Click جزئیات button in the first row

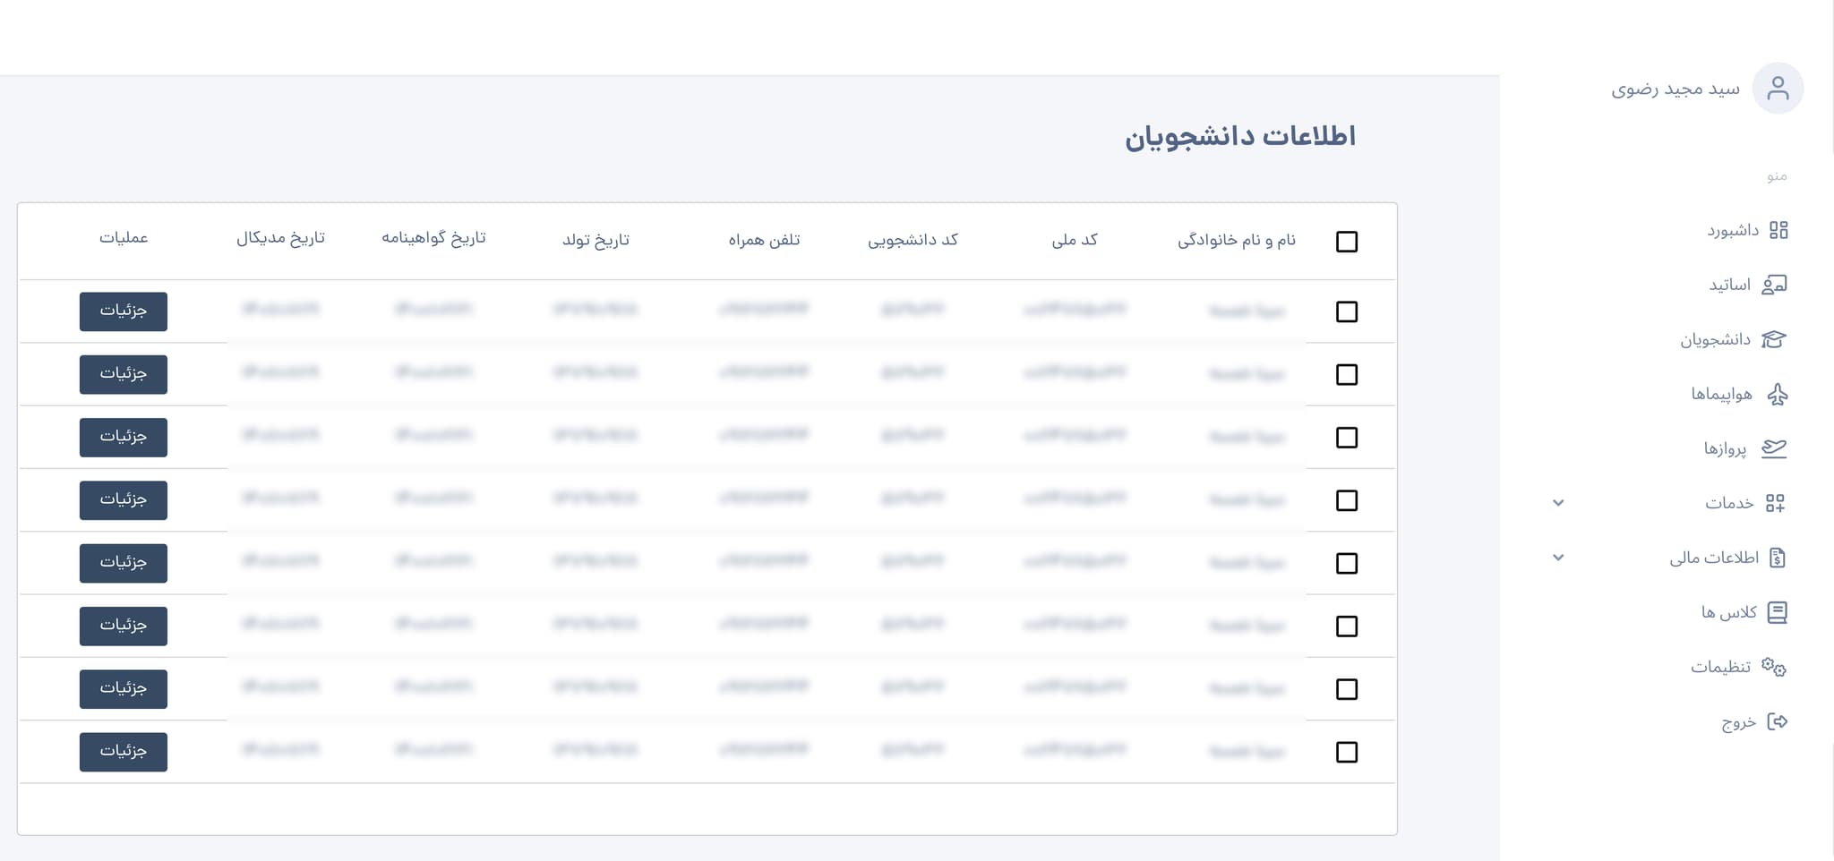[x=124, y=311]
